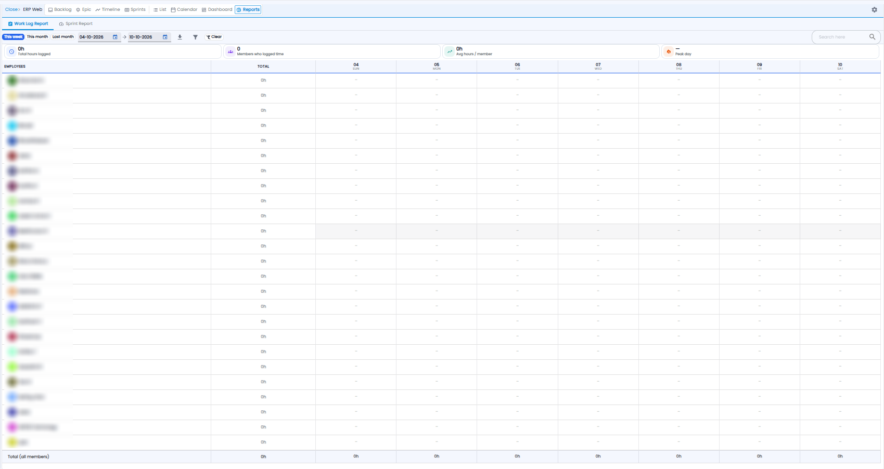884x469 pixels.
Task: Click the 06 TUE column header
Action: click(517, 67)
